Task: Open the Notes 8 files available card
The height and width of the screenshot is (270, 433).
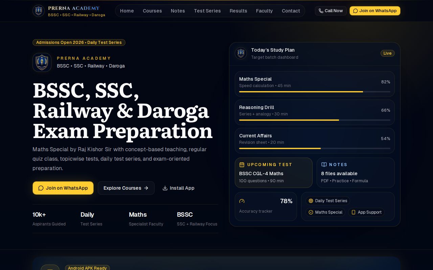Action: tap(356, 173)
